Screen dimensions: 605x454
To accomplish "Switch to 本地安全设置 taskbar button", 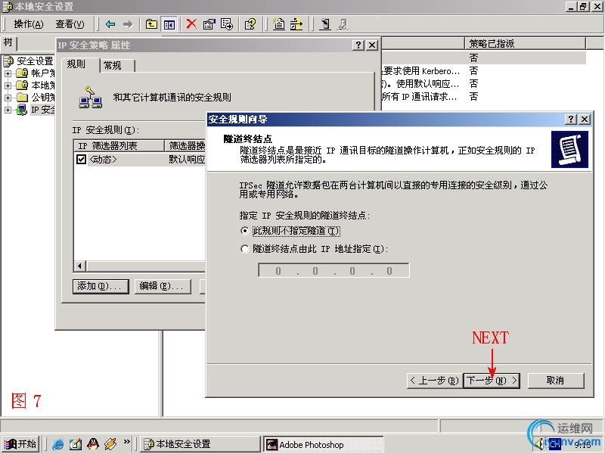I will (x=200, y=444).
